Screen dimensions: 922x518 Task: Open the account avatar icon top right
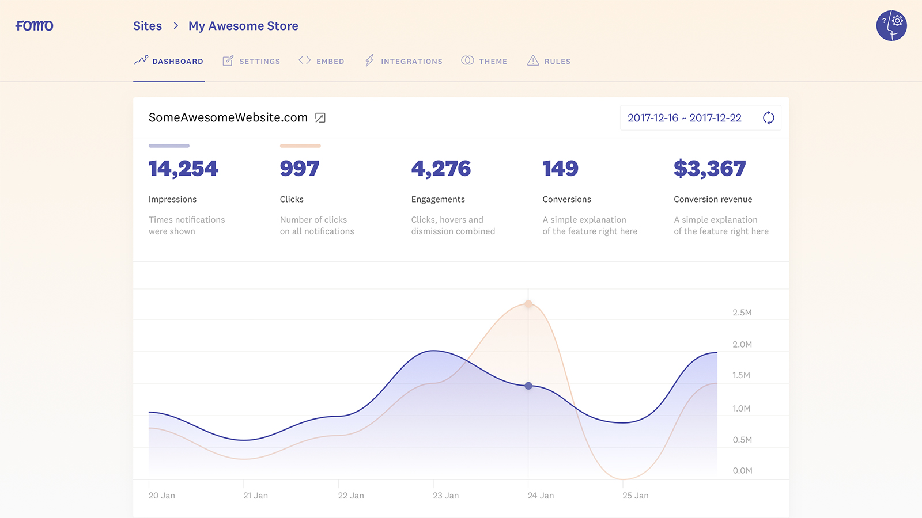[891, 25]
